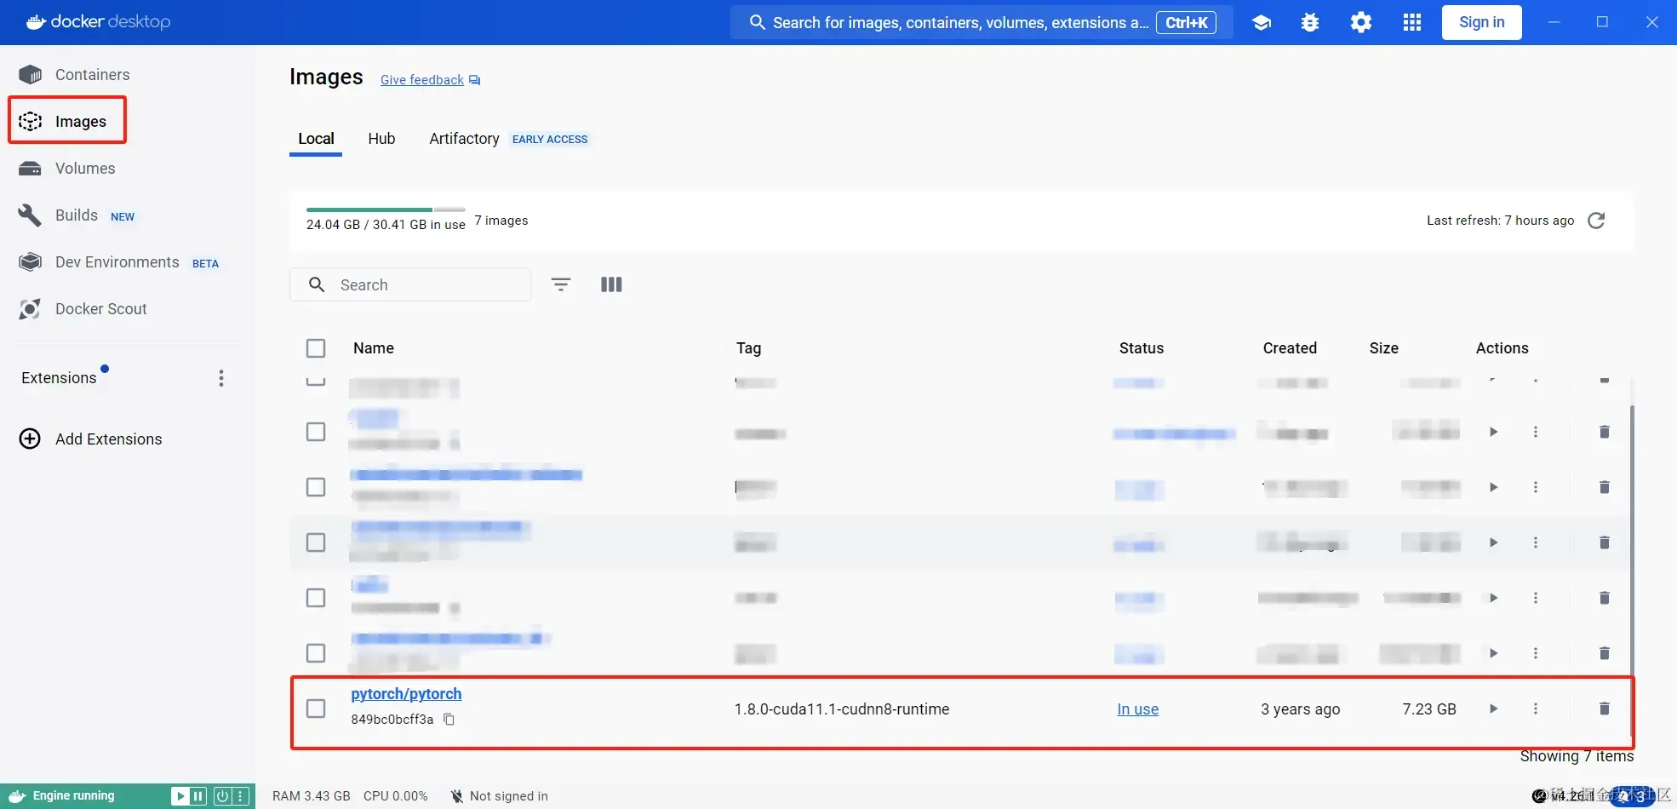Open engine options three-dot menu in status bar
Screen dimensions: 1677x809
coord(241,796)
